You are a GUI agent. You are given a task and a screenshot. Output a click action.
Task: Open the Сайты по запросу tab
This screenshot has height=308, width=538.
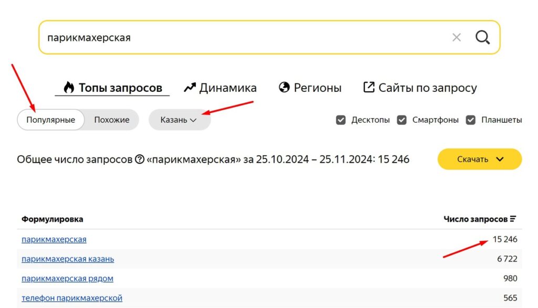(x=420, y=88)
